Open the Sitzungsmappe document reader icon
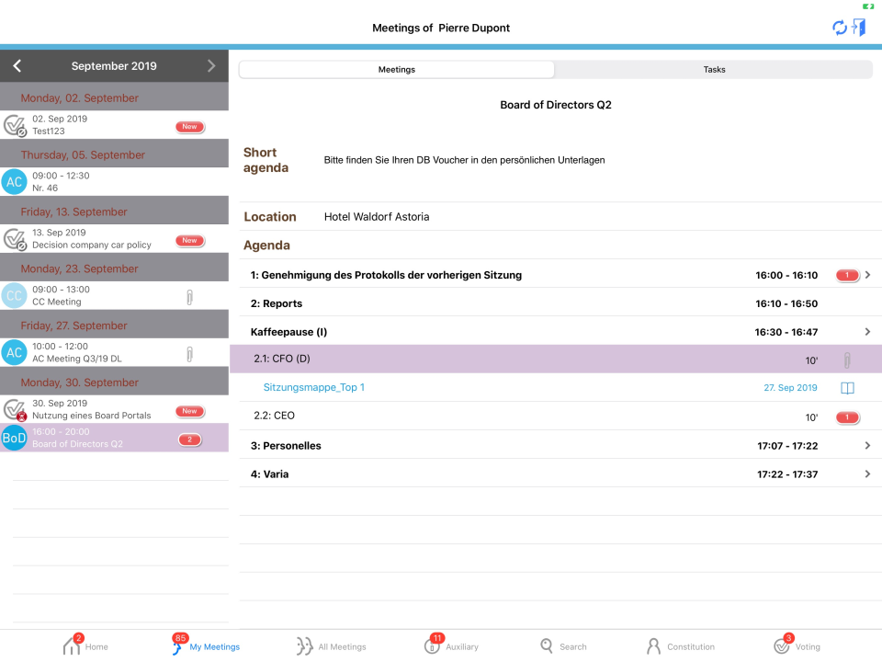The image size is (882, 662). click(846, 388)
